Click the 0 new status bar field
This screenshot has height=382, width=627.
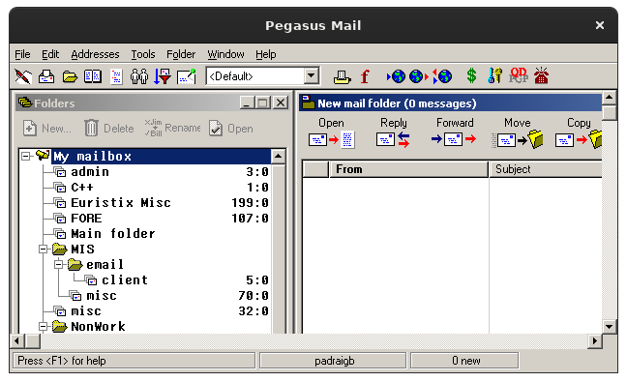click(465, 361)
